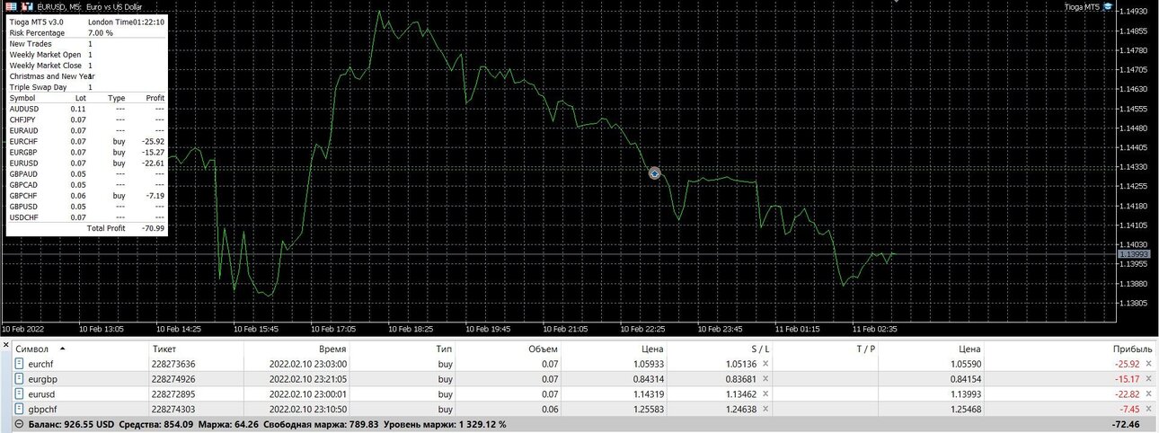Click the Weekly Market Open setting row
The height and width of the screenshot is (433, 1159).
pos(51,55)
